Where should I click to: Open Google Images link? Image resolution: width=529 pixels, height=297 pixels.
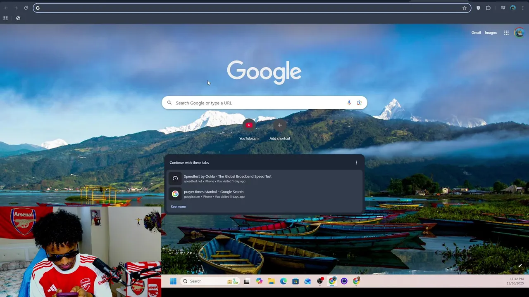pos(491,33)
